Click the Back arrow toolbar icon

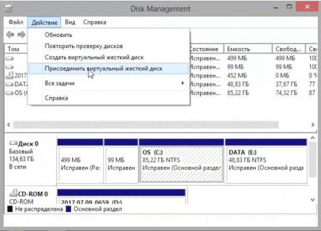pyautogui.click(x=10, y=35)
